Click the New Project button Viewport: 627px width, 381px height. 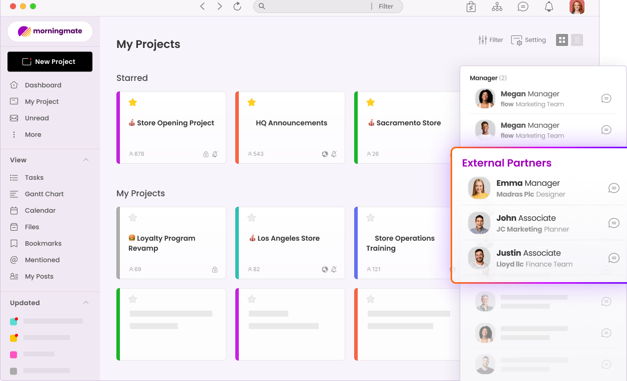click(x=50, y=61)
